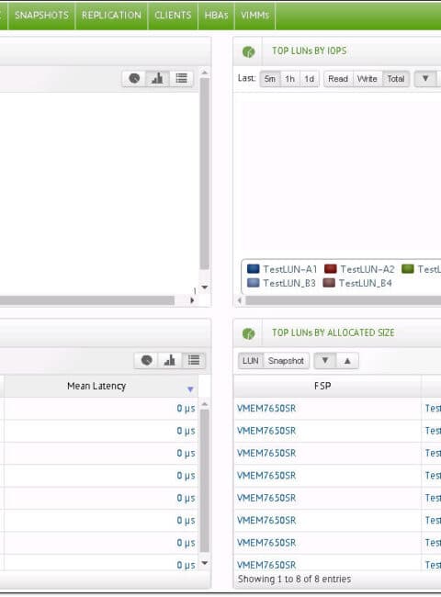441x597 pixels.
Task: Select list view in Mean Latency panel
Action: click(194, 360)
